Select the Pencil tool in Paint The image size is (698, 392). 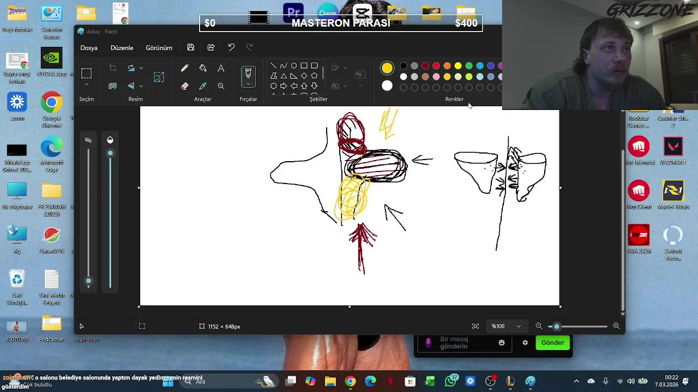[184, 69]
